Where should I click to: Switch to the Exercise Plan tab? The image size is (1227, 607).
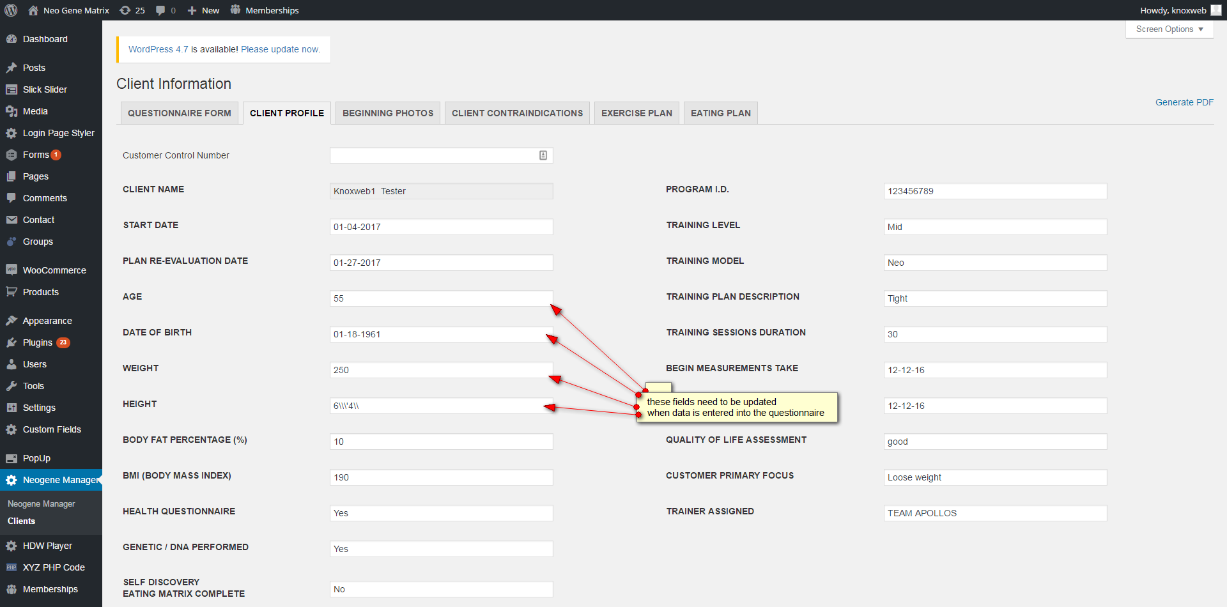point(636,113)
